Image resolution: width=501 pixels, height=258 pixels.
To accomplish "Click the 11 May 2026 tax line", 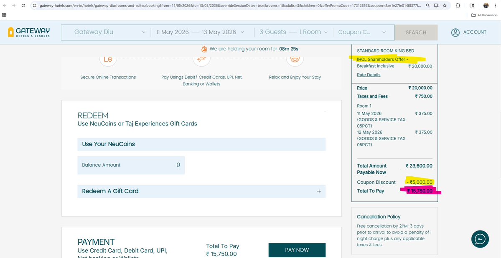I will pos(394,120).
